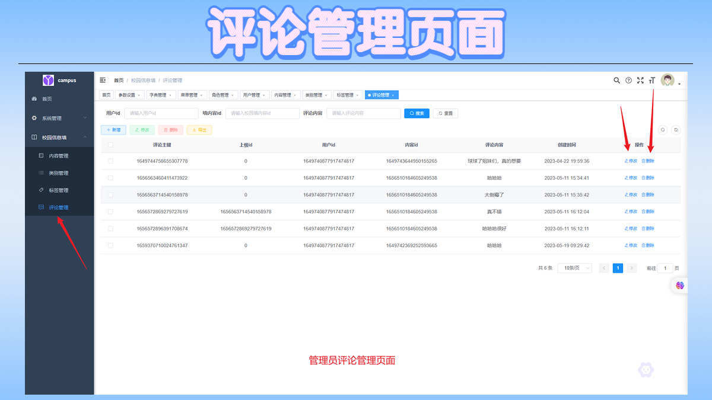Open 首页 in the sidebar
This screenshot has height=400, width=712.
(x=59, y=99)
